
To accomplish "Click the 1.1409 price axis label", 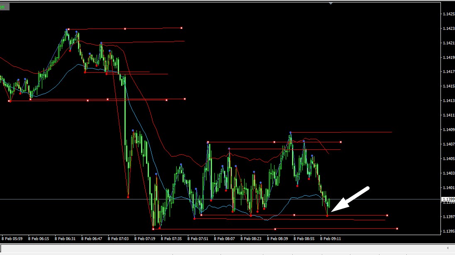I will [x=449, y=130].
